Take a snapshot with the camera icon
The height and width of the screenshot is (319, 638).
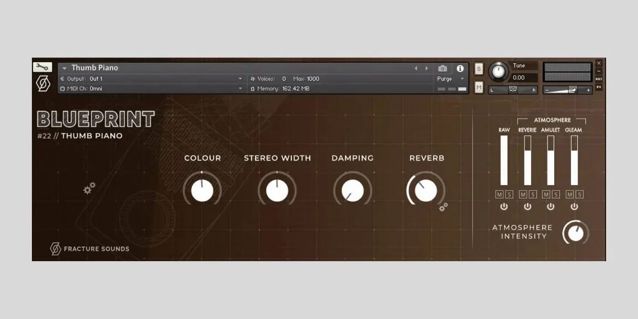(442, 68)
